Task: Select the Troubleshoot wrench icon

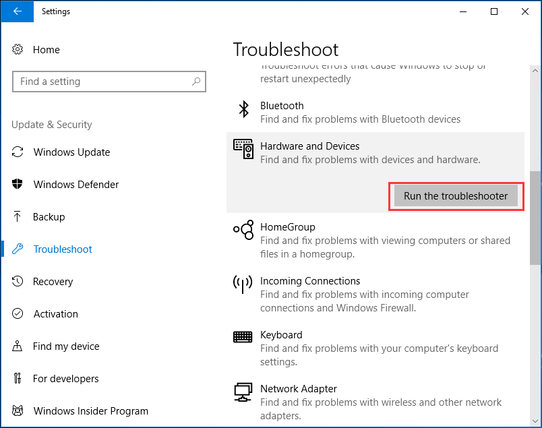Action: tap(19, 249)
